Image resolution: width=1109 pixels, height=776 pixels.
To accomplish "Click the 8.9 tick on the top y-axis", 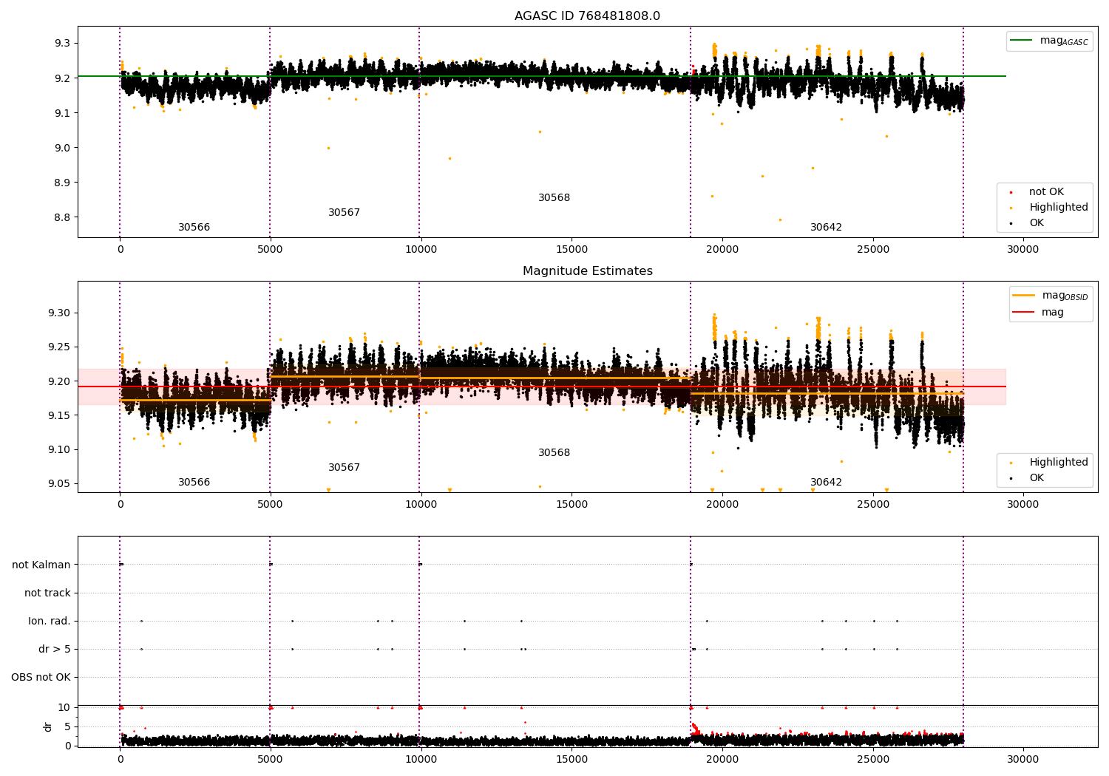I will 62,183.
